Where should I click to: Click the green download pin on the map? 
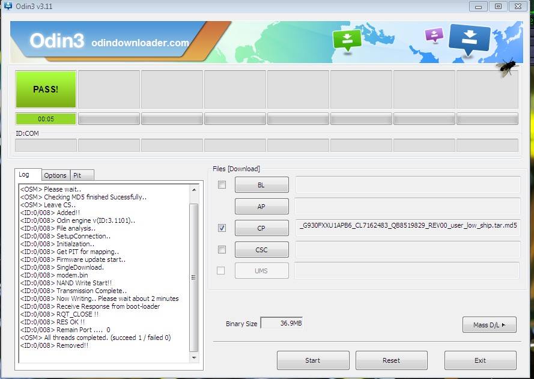pos(346,38)
